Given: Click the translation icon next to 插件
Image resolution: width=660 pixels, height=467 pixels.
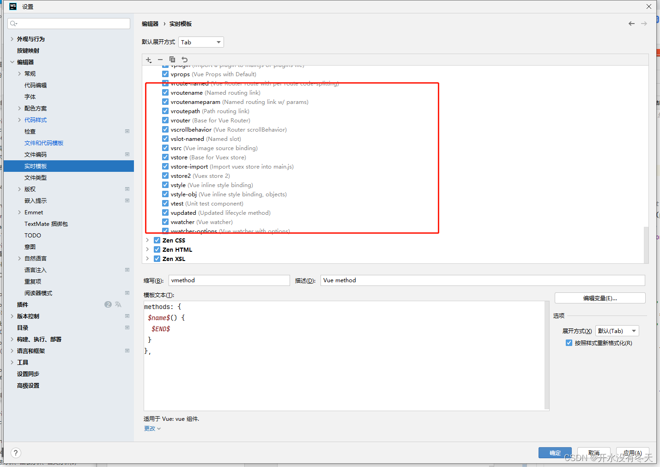Looking at the screenshot, I should pyautogui.click(x=118, y=304).
